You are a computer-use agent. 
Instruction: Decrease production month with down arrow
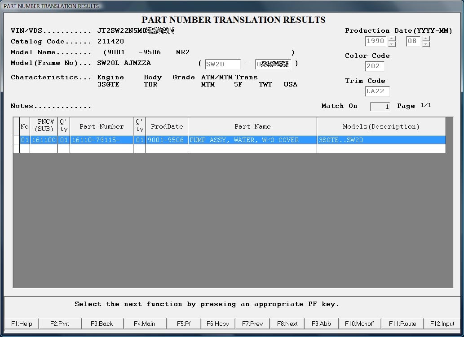click(x=426, y=44)
